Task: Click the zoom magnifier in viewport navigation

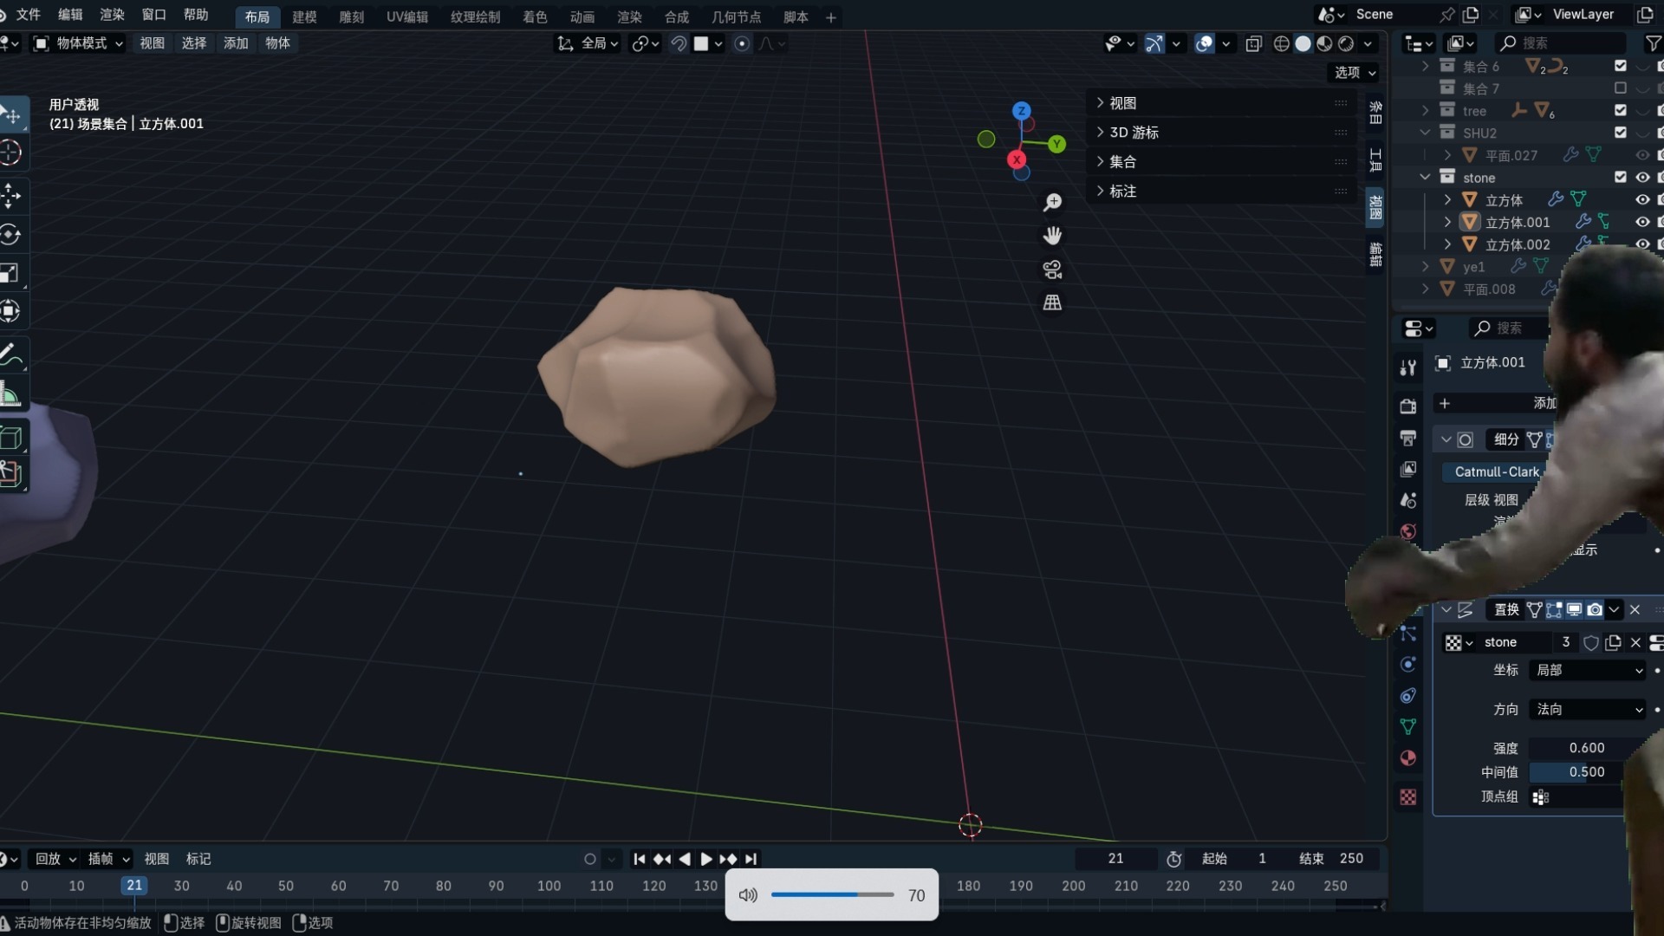Action: (x=1052, y=203)
